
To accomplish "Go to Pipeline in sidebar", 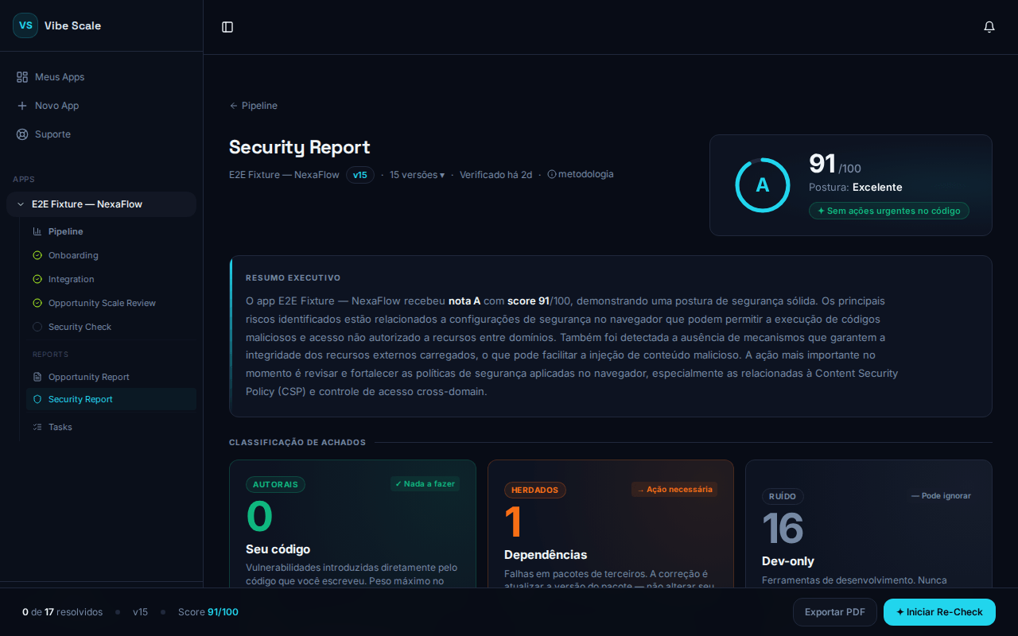I will coord(111,231).
